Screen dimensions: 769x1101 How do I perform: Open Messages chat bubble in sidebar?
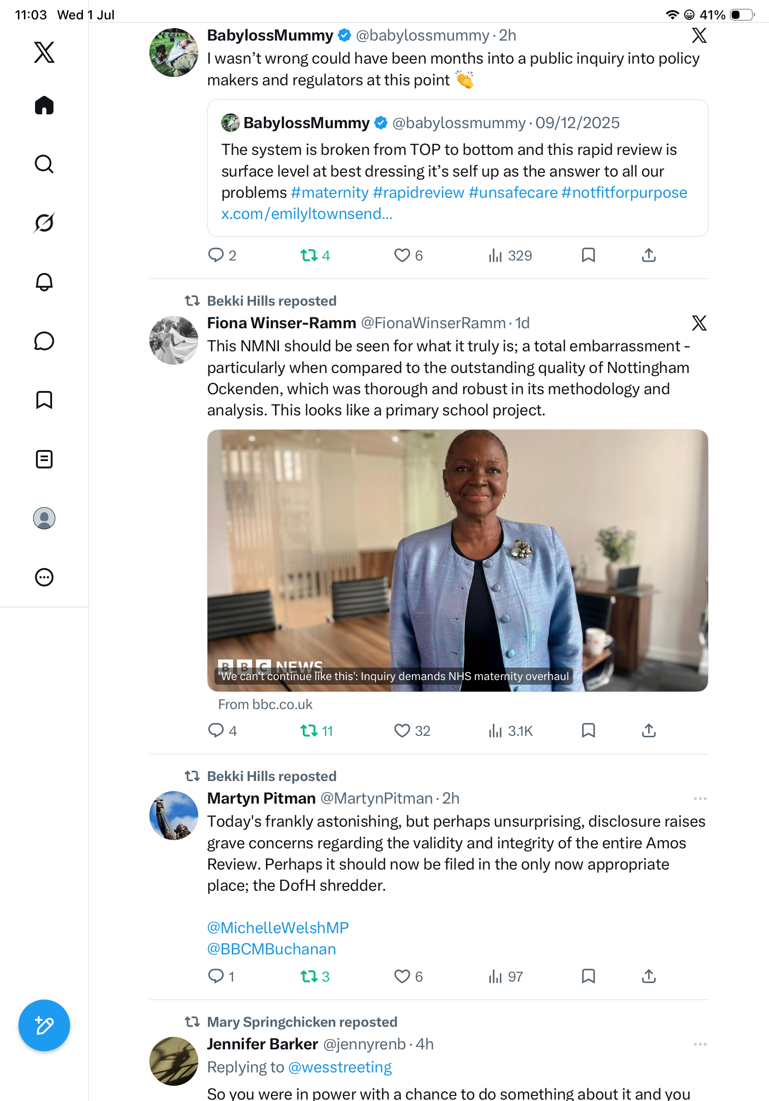click(x=44, y=341)
